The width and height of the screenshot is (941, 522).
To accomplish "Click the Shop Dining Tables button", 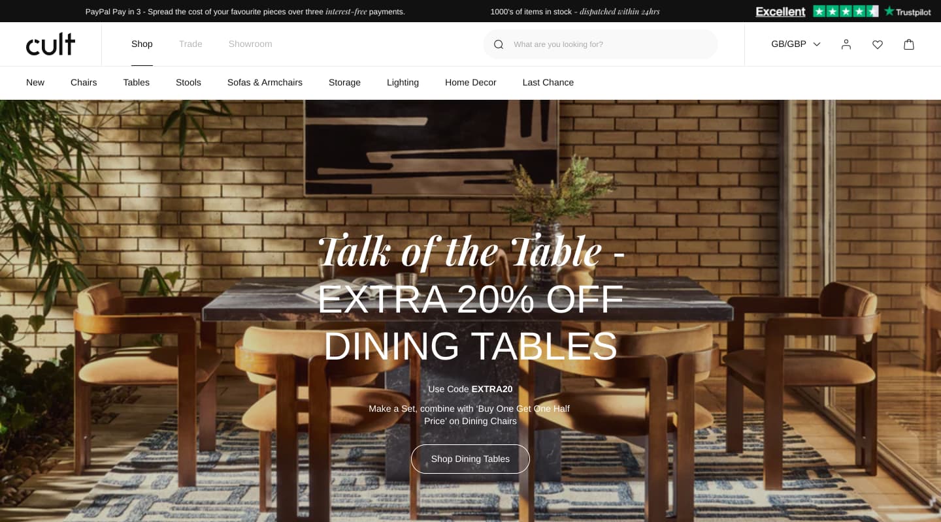I will (470, 459).
